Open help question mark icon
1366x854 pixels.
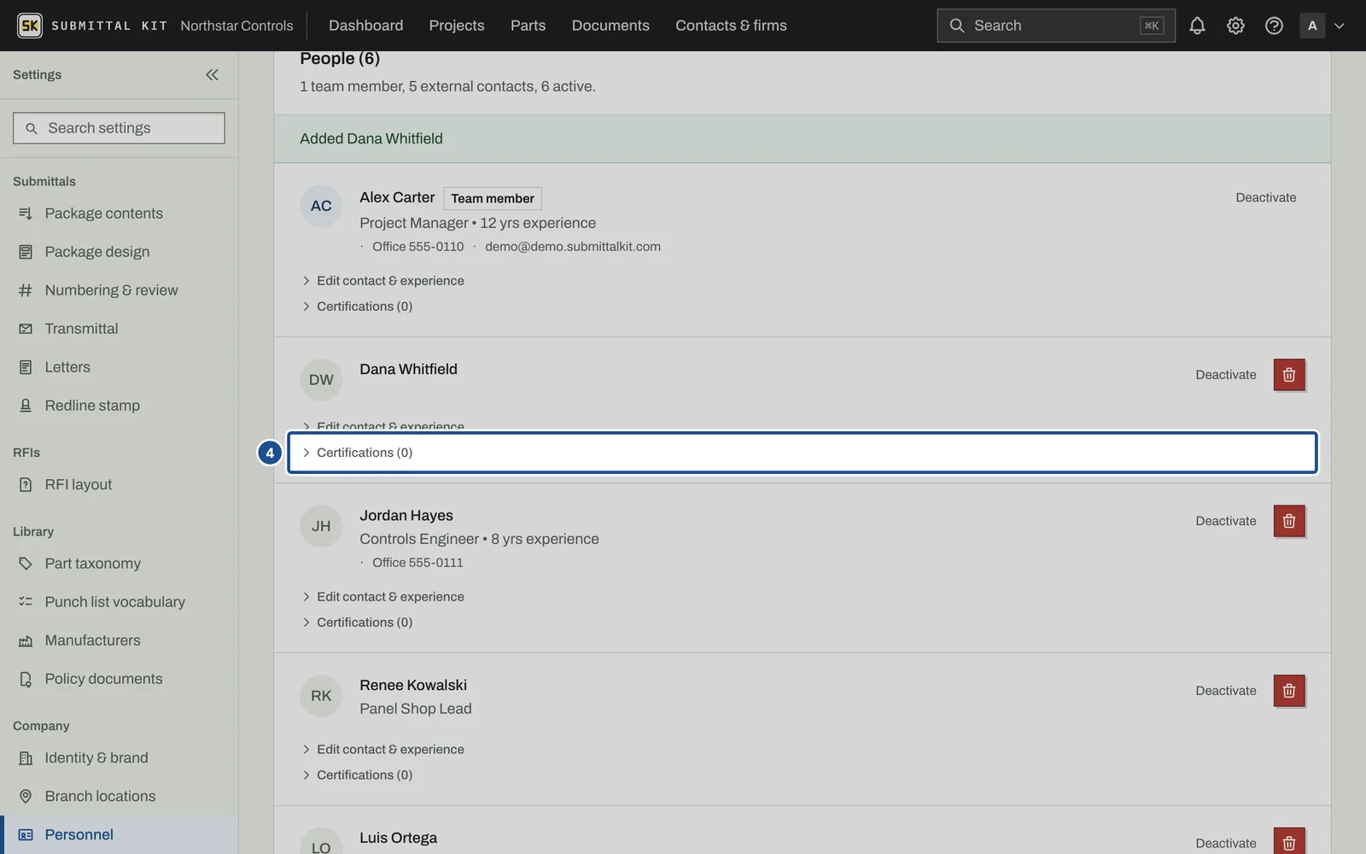(1274, 26)
